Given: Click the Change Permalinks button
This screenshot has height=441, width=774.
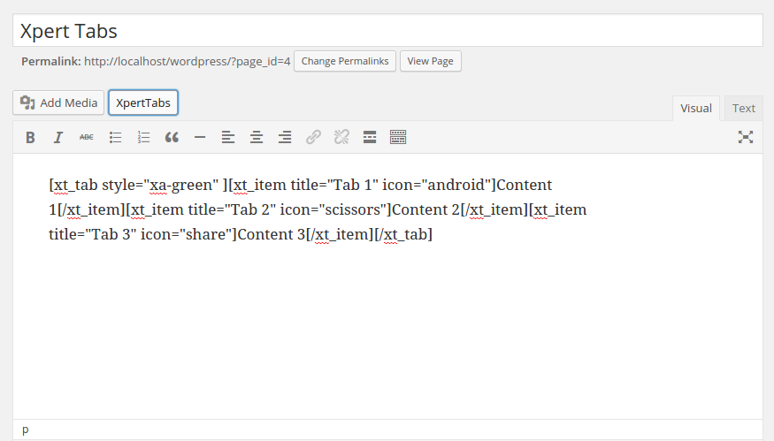Looking at the screenshot, I should coord(345,61).
